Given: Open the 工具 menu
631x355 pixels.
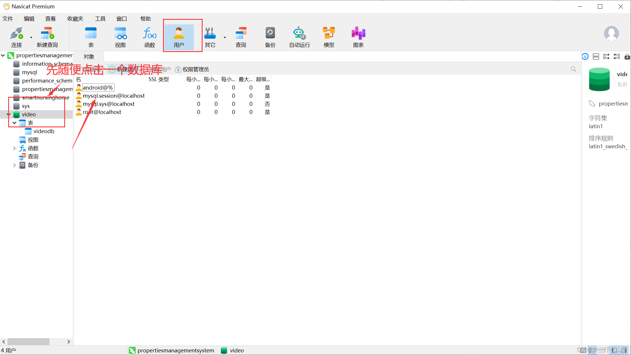Looking at the screenshot, I should 100,19.
